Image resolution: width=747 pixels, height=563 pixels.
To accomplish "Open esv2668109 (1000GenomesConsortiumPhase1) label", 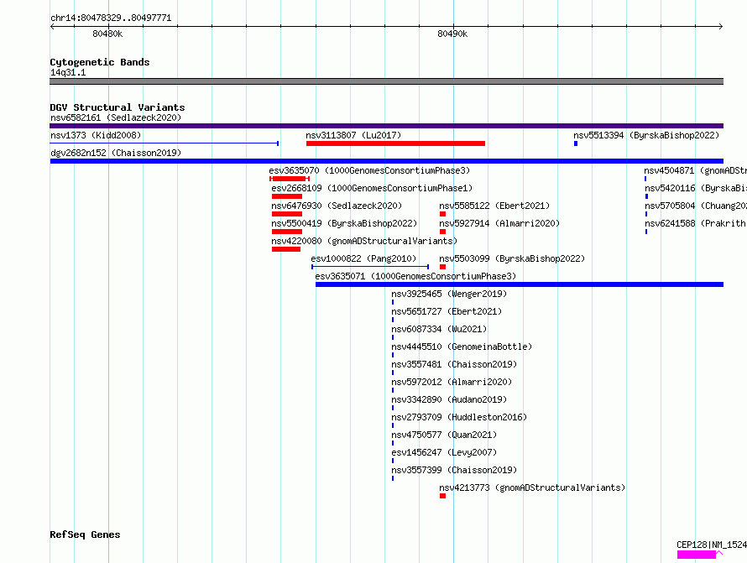I will click(x=372, y=188).
